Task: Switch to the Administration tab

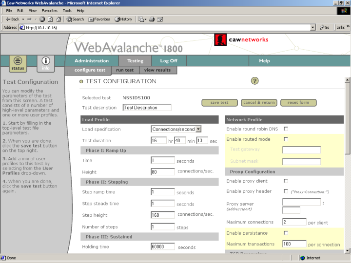Action: point(92,61)
